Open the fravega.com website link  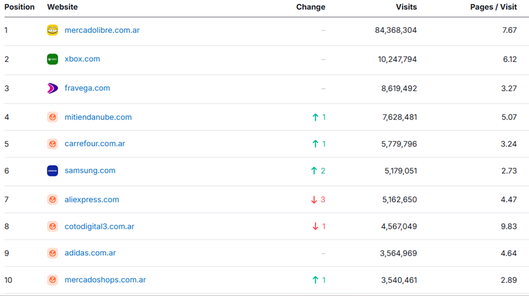(x=87, y=88)
